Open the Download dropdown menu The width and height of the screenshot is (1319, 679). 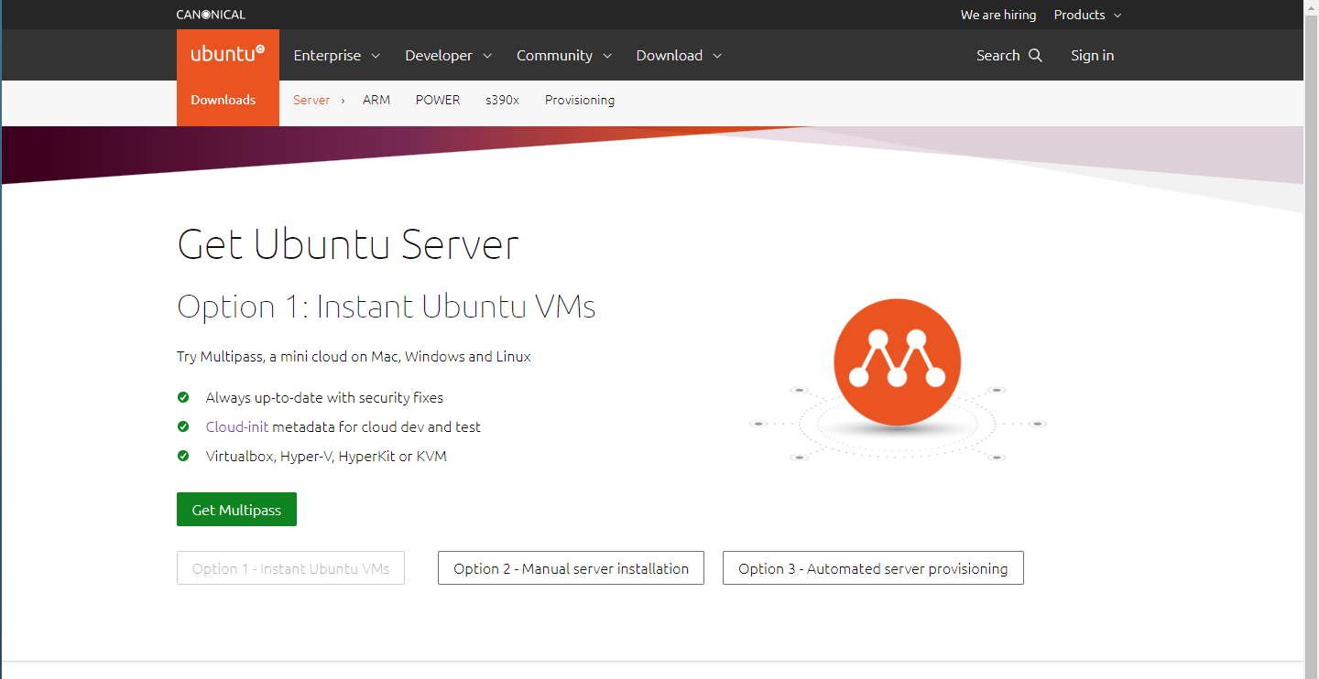coord(679,56)
